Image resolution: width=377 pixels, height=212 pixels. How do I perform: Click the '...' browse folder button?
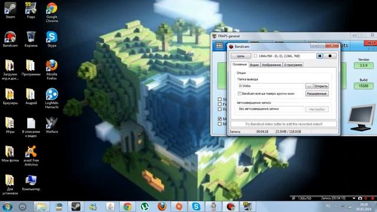(309, 86)
